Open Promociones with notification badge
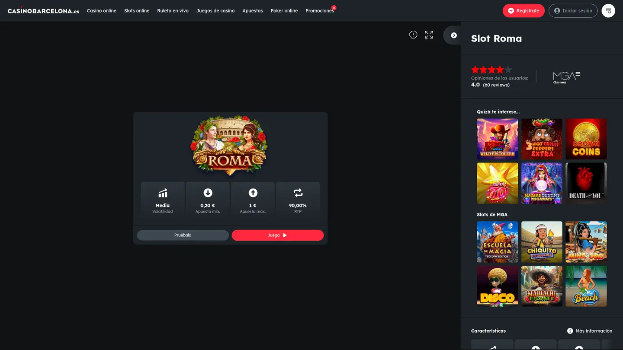 pyautogui.click(x=320, y=11)
